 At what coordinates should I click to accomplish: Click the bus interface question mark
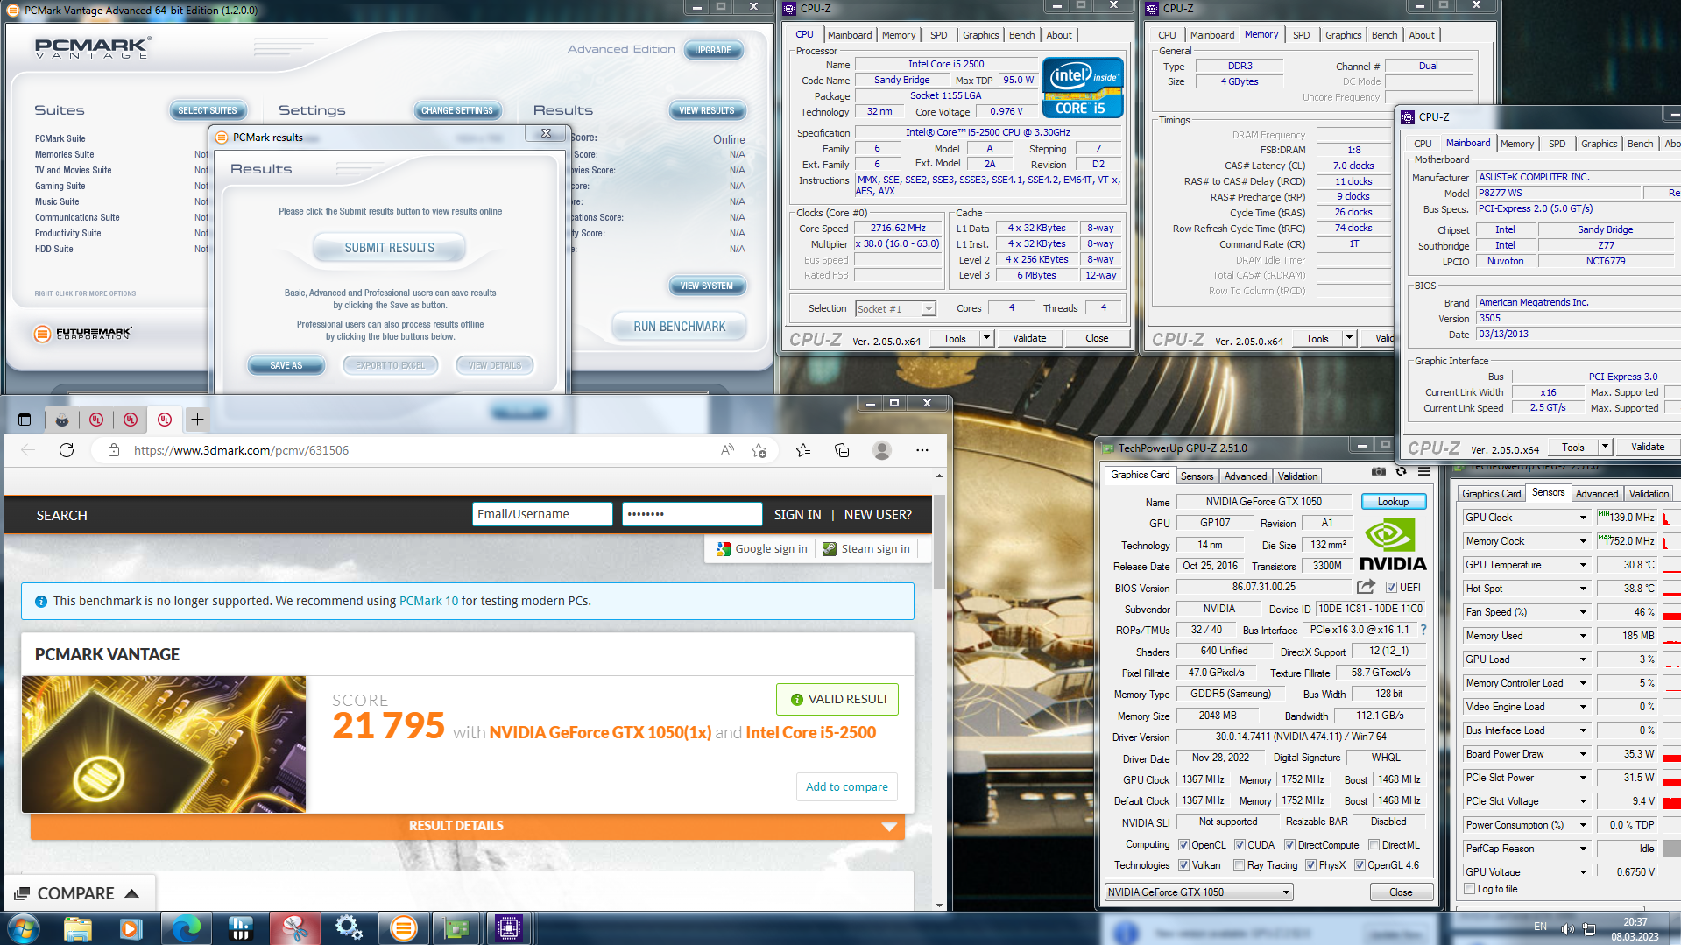[1423, 630]
